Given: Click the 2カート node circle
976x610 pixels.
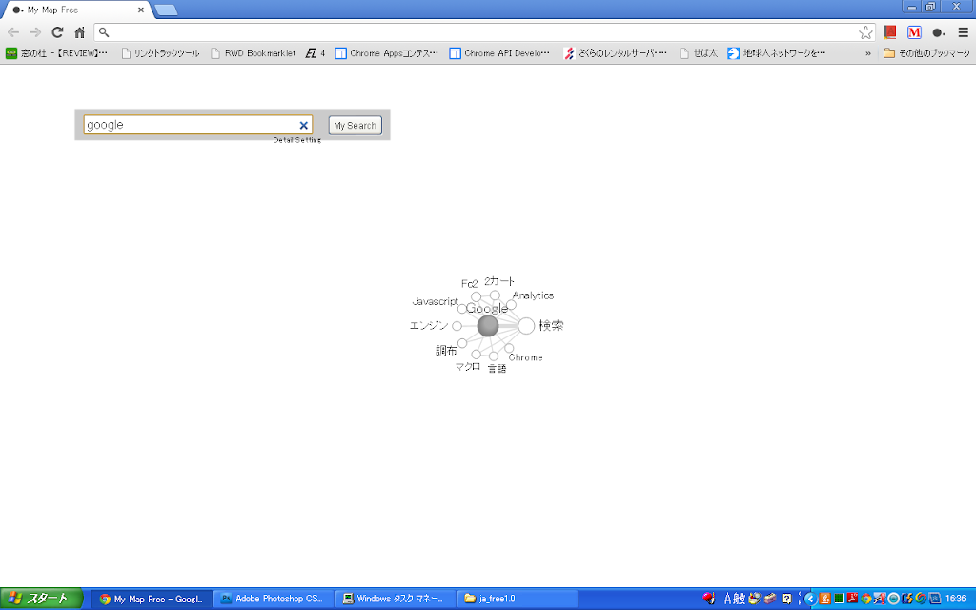Looking at the screenshot, I should pos(495,295).
